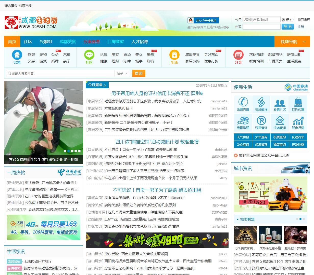Switch to the 社区 navigation tab
Image resolution: width=314 pixels, height=275 pixels.
[28, 42]
